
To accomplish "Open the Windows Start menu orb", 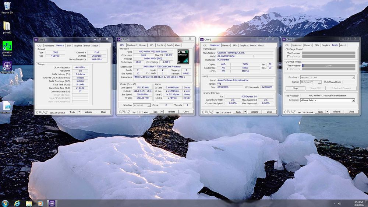I will pyautogui.click(x=5, y=203).
